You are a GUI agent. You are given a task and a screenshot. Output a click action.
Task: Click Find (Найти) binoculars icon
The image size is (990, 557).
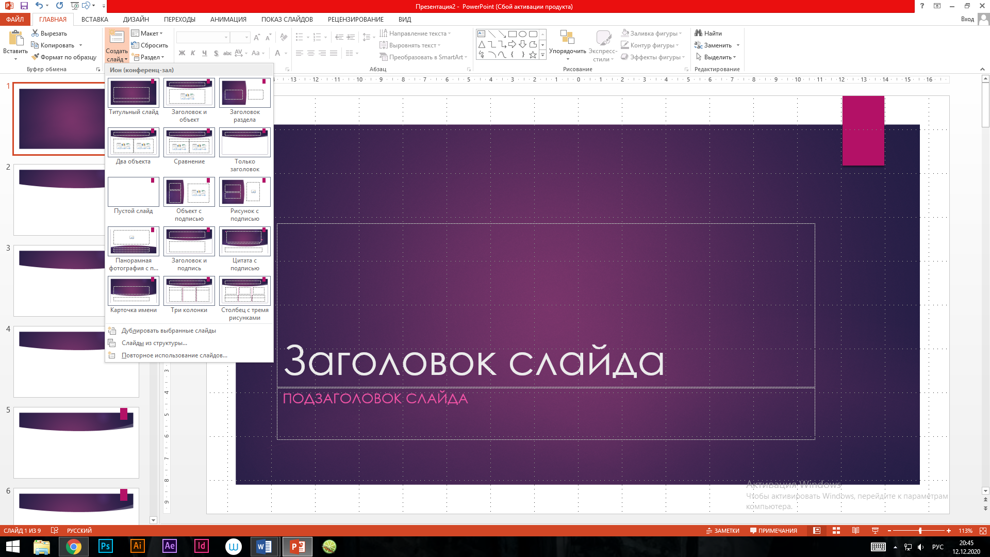[x=699, y=33]
